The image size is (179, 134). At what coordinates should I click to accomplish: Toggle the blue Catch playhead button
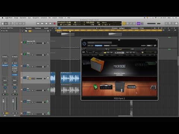(x=59, y=28)
